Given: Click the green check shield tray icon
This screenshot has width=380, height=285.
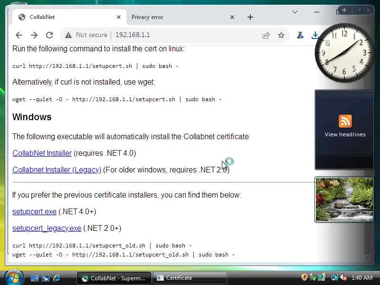Looking at the screenshot, I should coord(313,277).
